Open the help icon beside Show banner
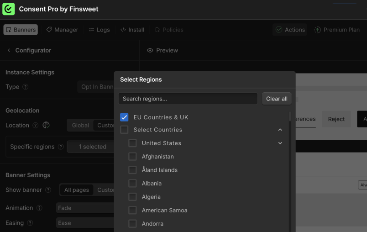 click(48, 190)
